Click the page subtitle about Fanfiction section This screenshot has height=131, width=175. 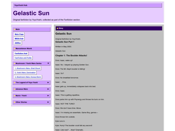(x=47, y=20)
